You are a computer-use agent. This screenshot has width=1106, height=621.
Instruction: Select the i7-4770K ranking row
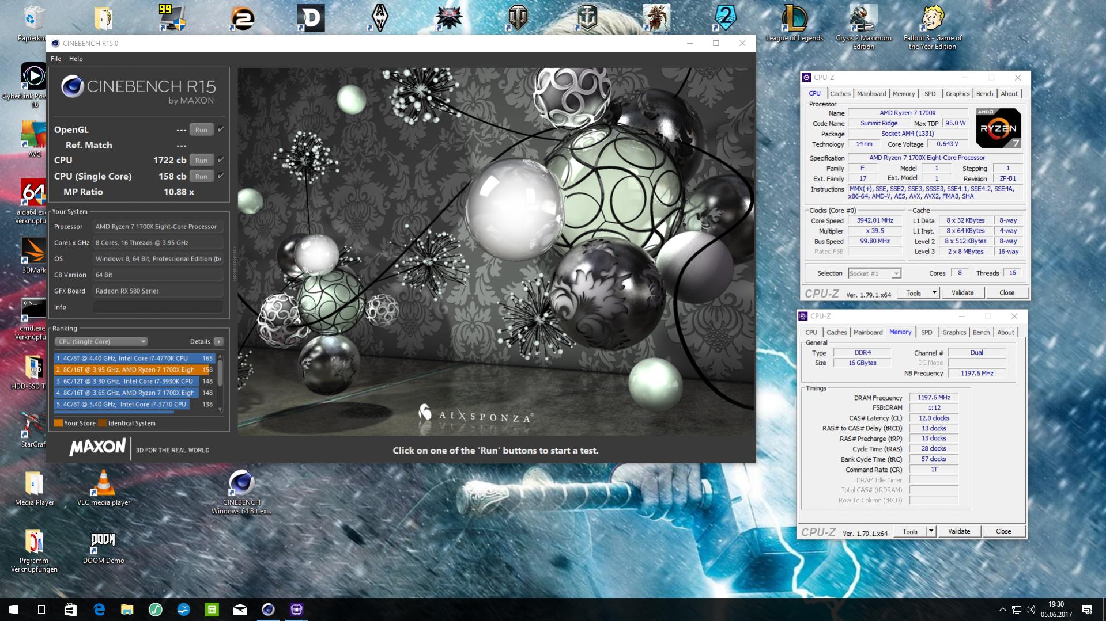tap(134, 358)
